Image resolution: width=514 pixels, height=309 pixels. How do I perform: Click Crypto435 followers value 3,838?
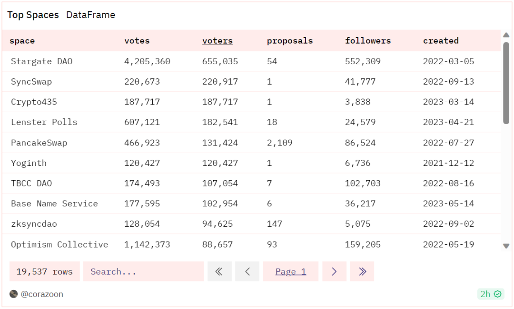(x=357, y=102)
